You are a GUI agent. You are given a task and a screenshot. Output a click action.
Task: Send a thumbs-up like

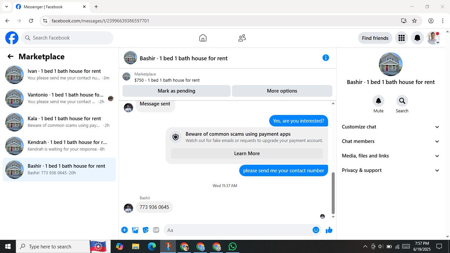click(x=329, y=230)
